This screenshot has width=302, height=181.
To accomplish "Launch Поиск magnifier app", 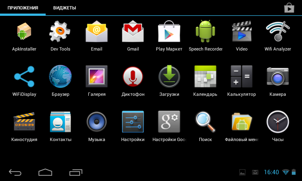I will click(x=205, y=122).
